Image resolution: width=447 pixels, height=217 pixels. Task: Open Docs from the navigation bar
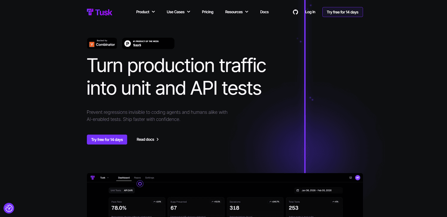(x=264, y=12)
